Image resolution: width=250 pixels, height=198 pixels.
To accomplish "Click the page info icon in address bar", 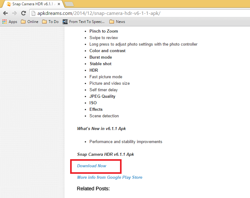I will (x=33, y=13).
